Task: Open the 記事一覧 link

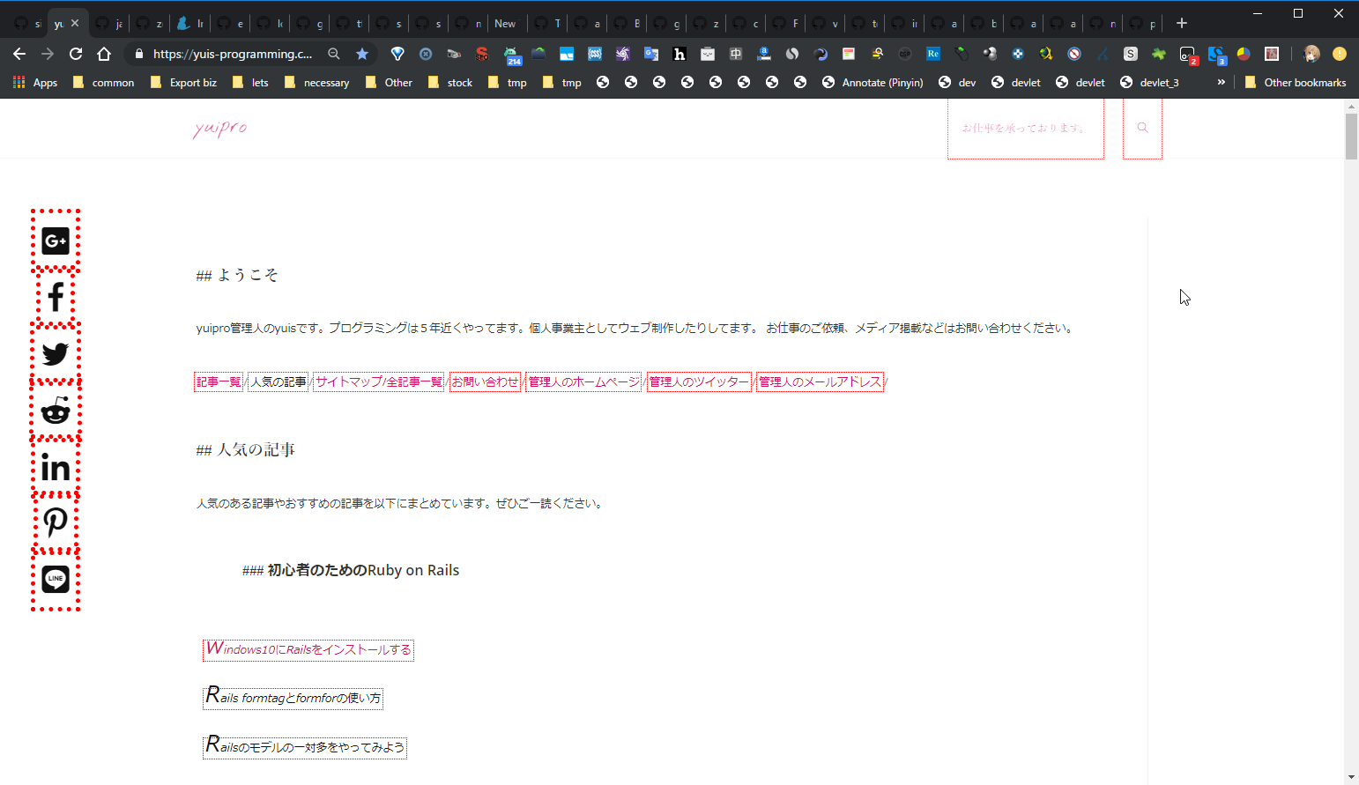Action: pyautogui.click(x=219, y=381)
